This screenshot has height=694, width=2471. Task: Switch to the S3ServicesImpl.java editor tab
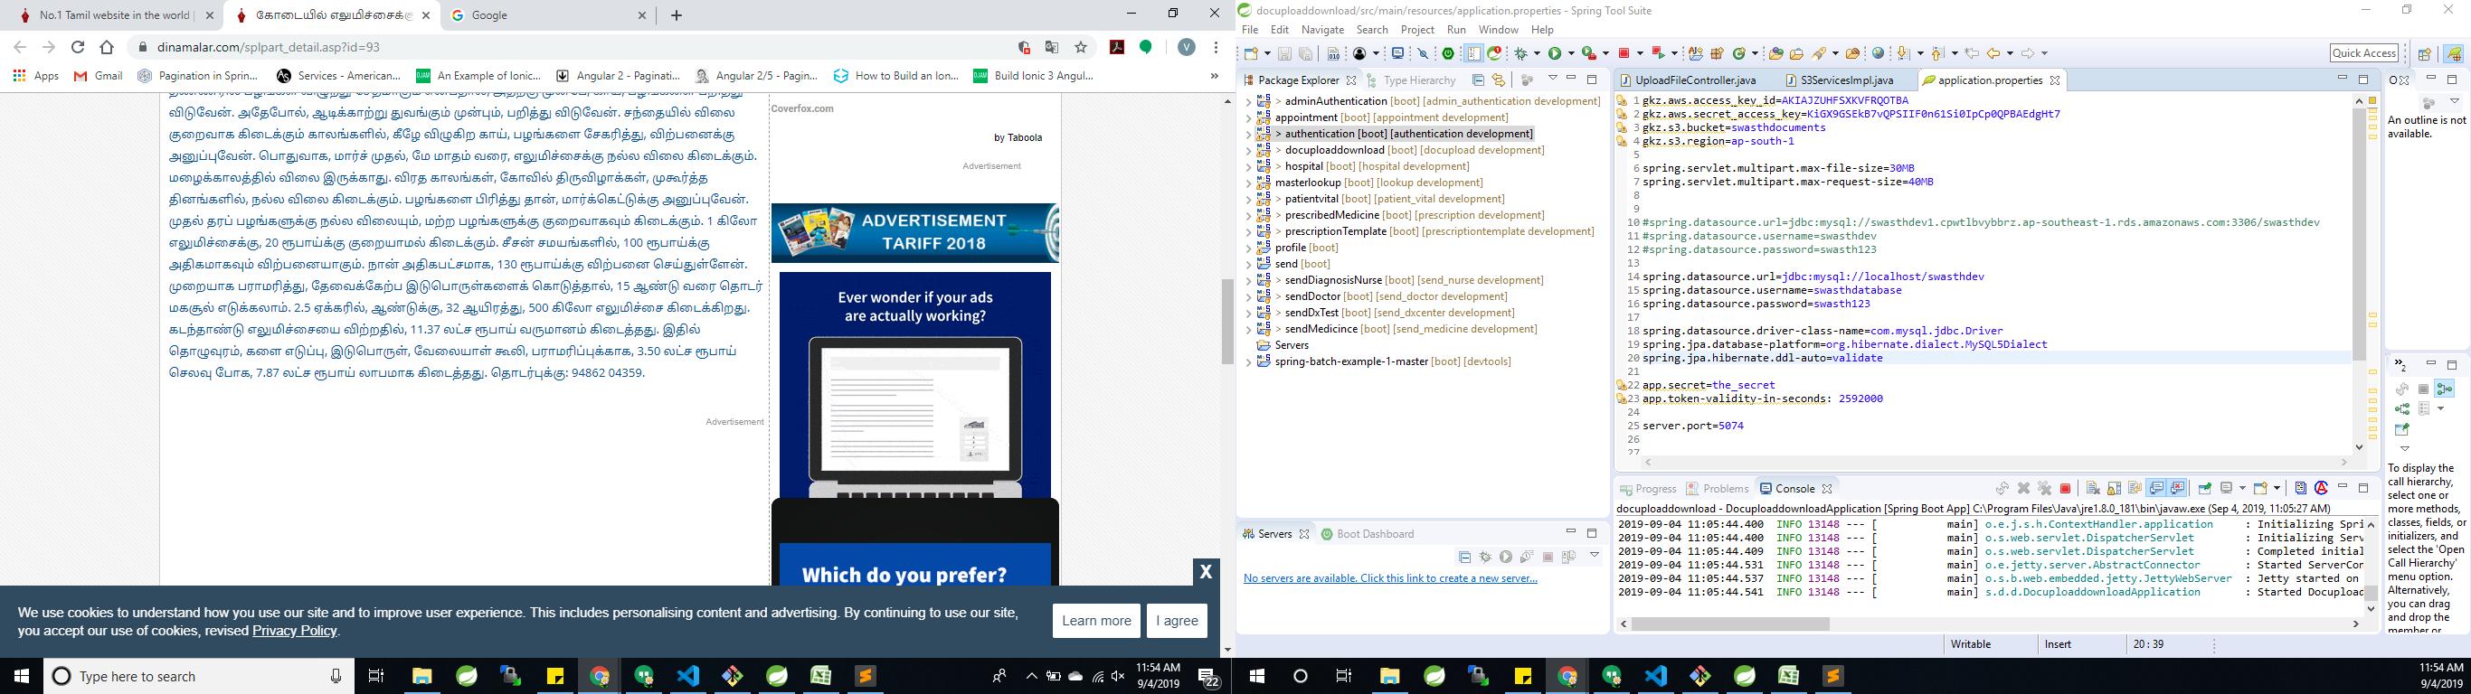point(1846,80)
